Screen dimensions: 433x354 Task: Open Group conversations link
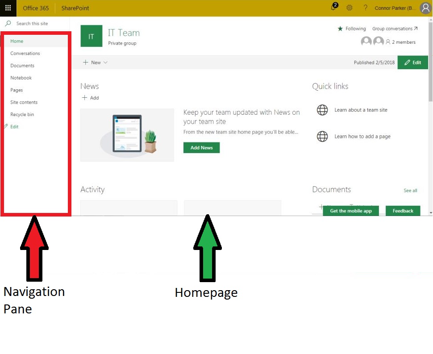point(392,28)
